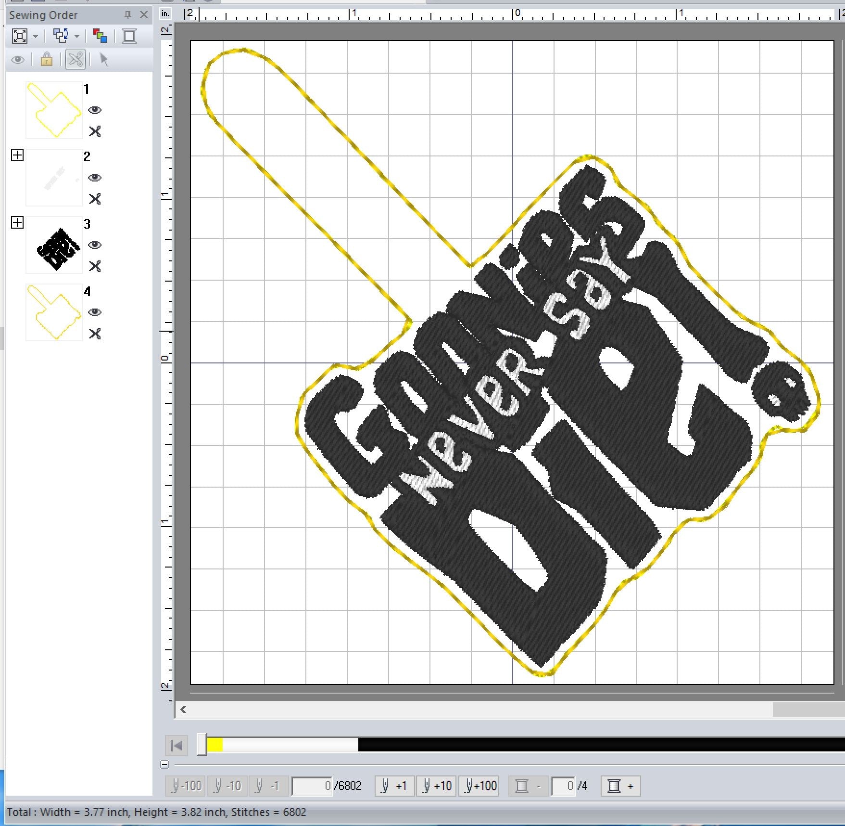Click the '/6802' total stitch count label
Screen dimensions: 845x826
click(348, 786)
